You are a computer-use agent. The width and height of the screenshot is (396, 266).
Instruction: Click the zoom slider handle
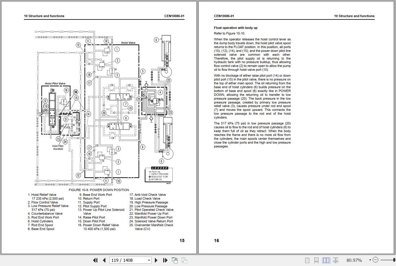coord(395,260)
